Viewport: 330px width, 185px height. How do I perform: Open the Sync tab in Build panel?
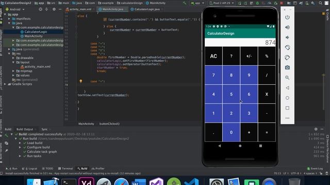click(x=44, y=129)
